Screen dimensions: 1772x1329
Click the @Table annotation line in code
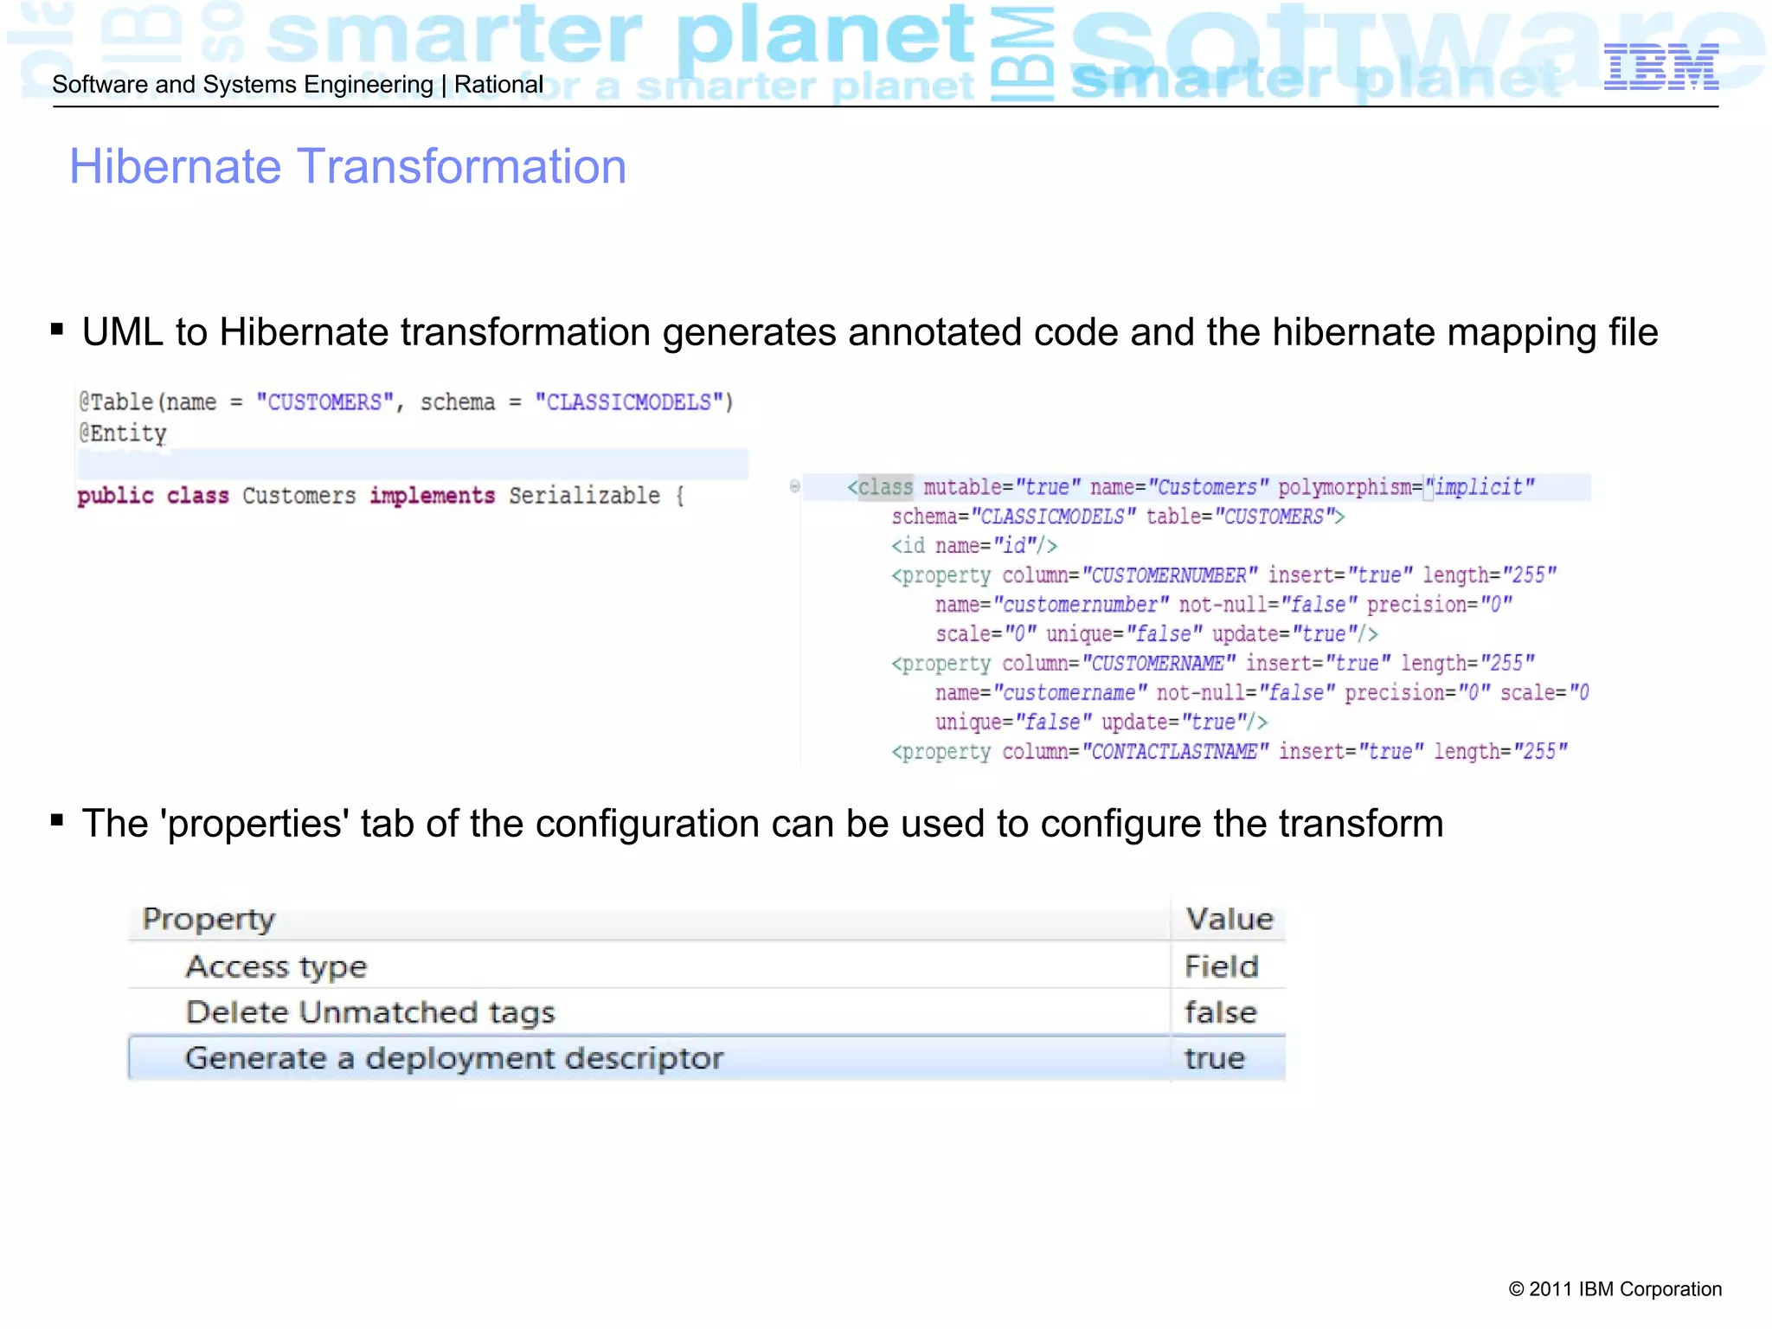(x=406, y=402)
